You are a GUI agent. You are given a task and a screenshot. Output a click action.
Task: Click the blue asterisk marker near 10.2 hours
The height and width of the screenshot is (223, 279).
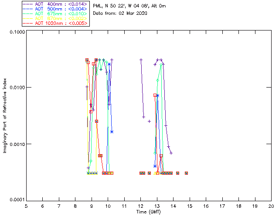point(112,132)
